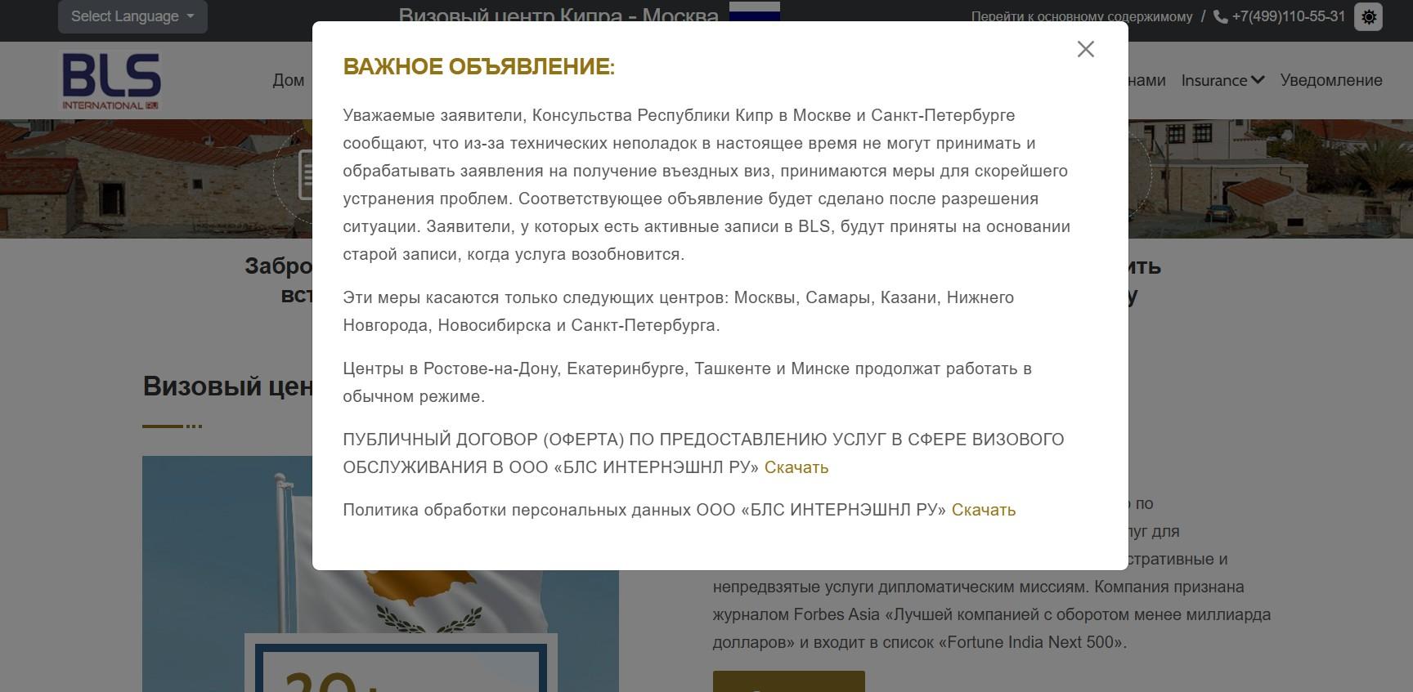Click the phone icon beside the number

point(1221,16)
